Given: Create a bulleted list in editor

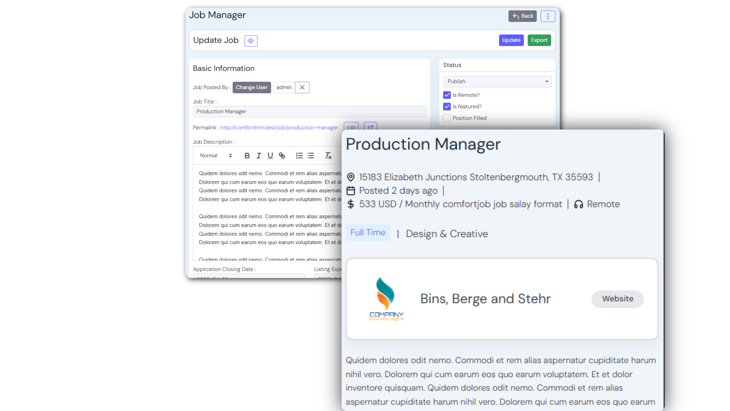Looking at the screenshot, I should point(311,156).
